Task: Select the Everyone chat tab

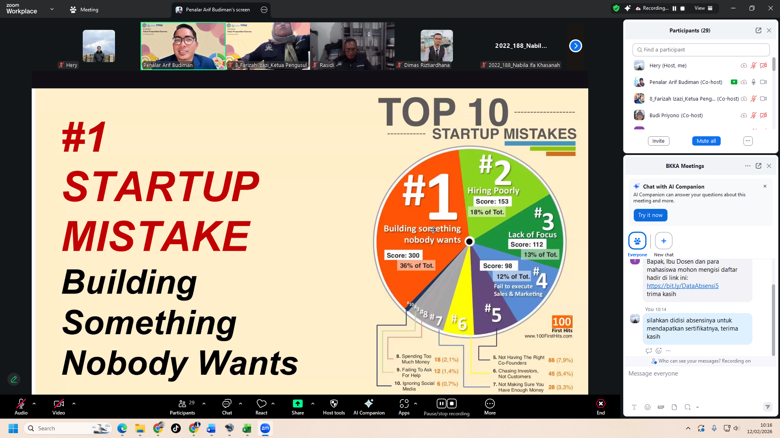Action: click(x=637, y=241)
